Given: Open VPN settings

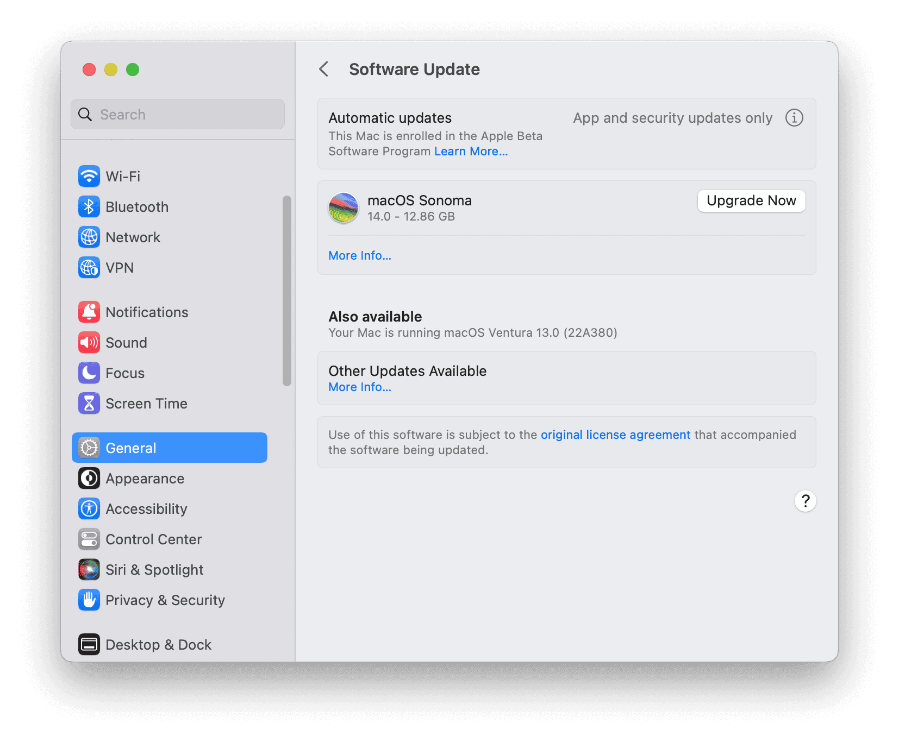Looking at the screenshot, I should point(120,268).
